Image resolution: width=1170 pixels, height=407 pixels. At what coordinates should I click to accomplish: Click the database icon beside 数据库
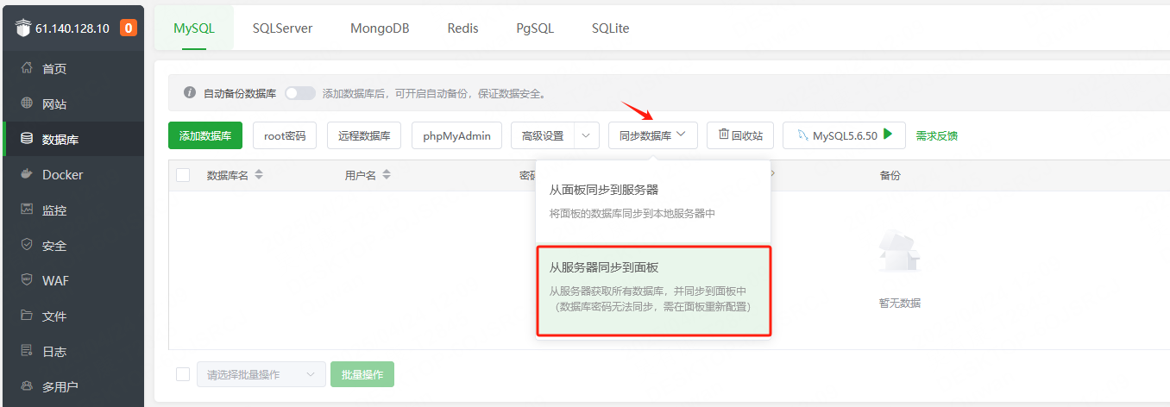tap(27, 139)
